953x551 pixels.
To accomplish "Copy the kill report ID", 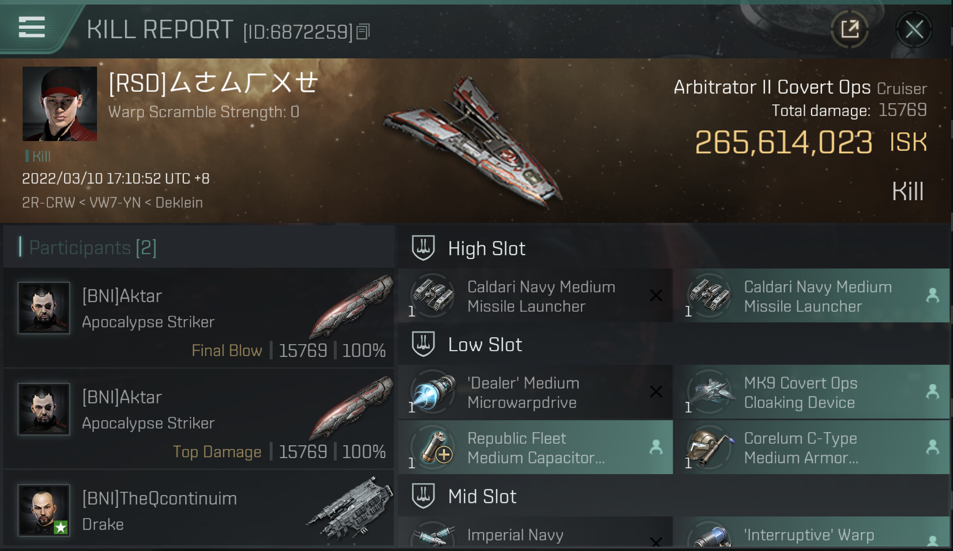I will coord(363,32).
